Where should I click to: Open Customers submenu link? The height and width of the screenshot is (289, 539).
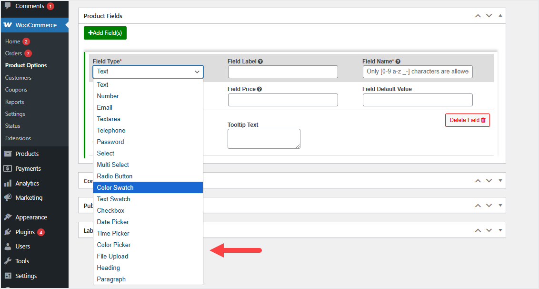18,78
